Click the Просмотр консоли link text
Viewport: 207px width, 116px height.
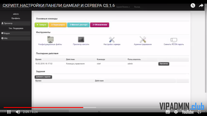tap(81, 44)
